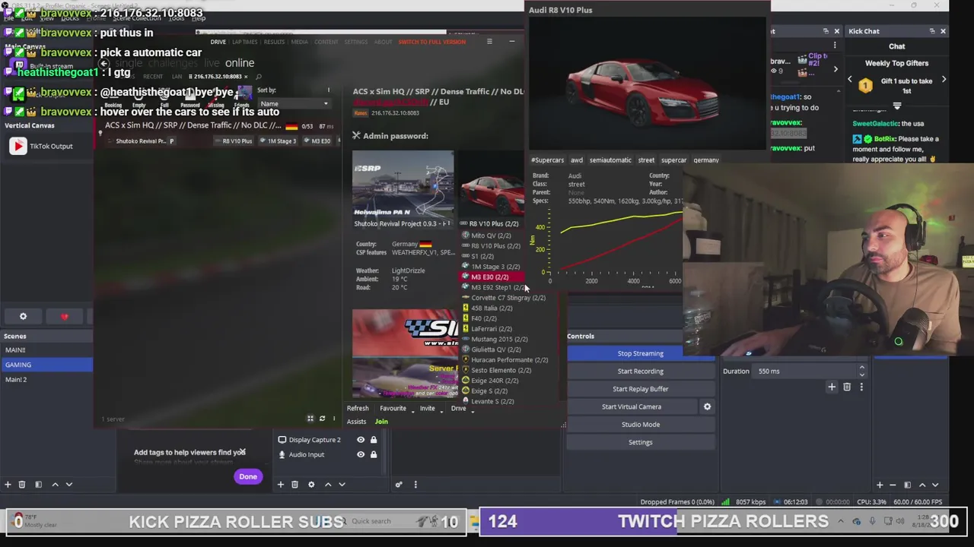Viewport: 974px width, 547px height.
Task: Click server list refresh icon in Content Manager
Action: [322, 419]
